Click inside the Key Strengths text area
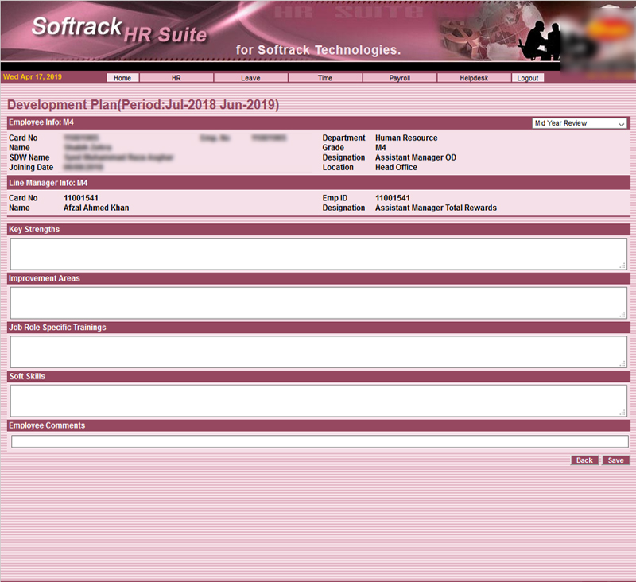Image resolution: width=636 pixels, height=582 pixels. tap(318, 254)
